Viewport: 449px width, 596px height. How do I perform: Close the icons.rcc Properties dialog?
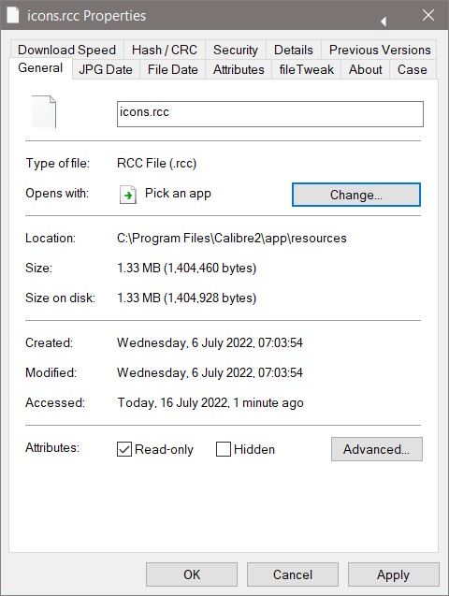[x=428, y=15]
